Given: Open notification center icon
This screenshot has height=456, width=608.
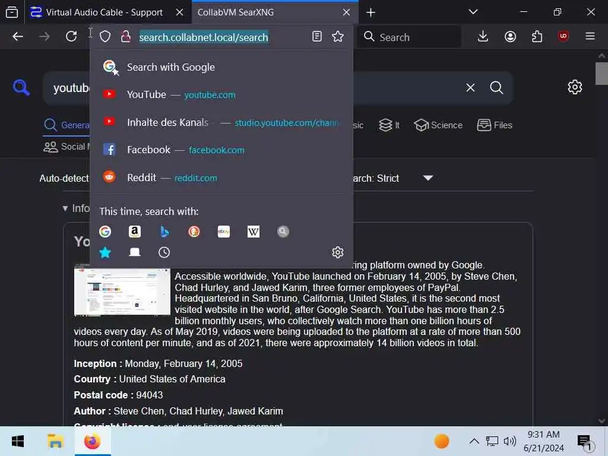Looking at the screenshot, I should coord(585,442).
